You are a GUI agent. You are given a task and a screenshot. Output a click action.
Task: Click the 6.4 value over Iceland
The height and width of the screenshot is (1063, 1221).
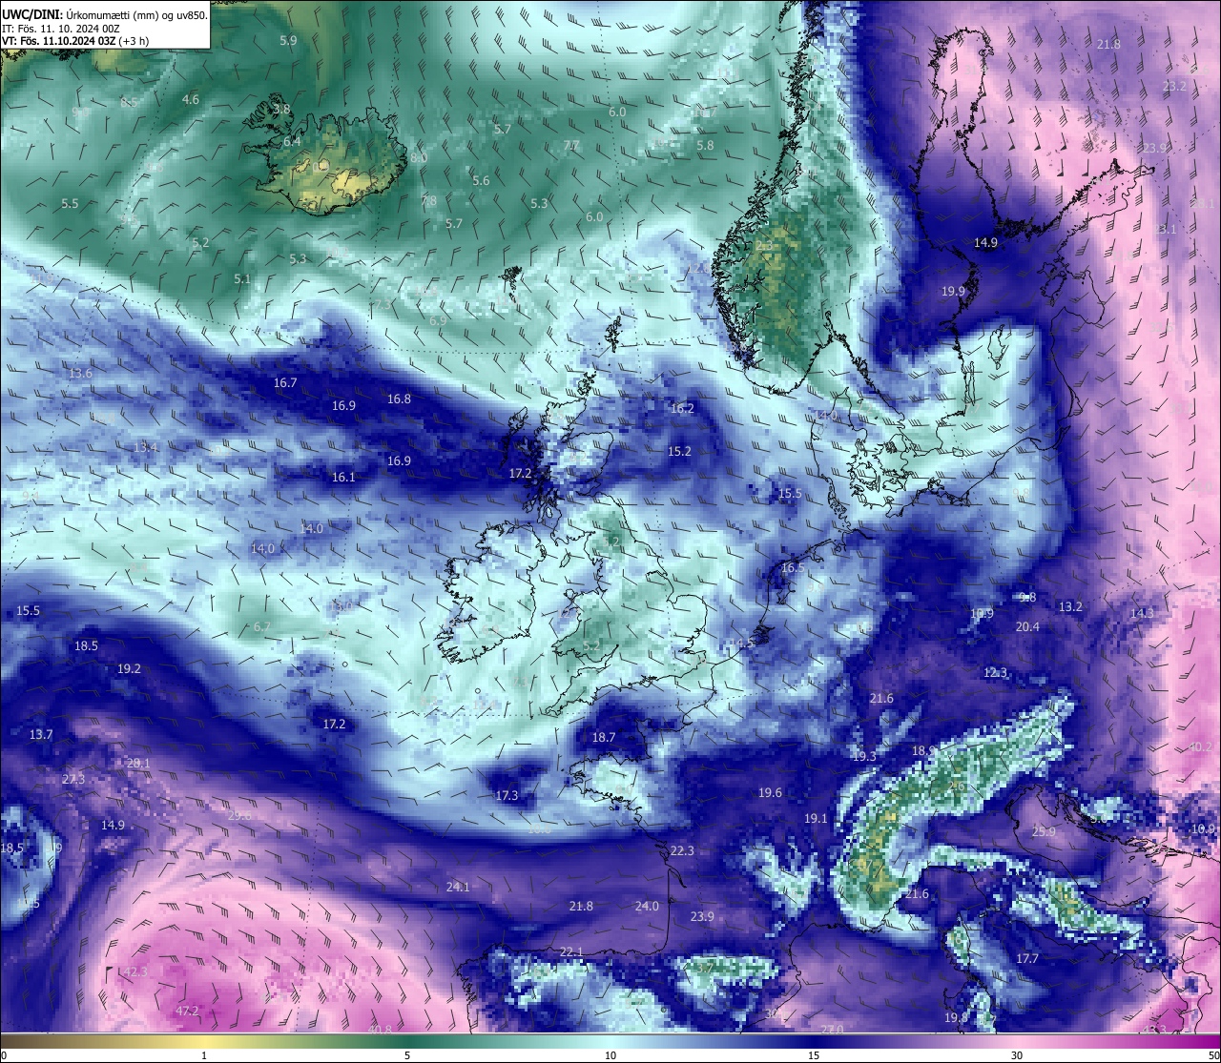click(292, 141)
